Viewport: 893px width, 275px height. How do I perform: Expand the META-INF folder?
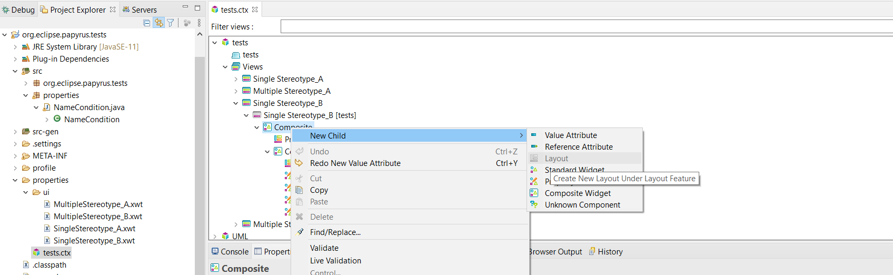[x=15, y=156]
